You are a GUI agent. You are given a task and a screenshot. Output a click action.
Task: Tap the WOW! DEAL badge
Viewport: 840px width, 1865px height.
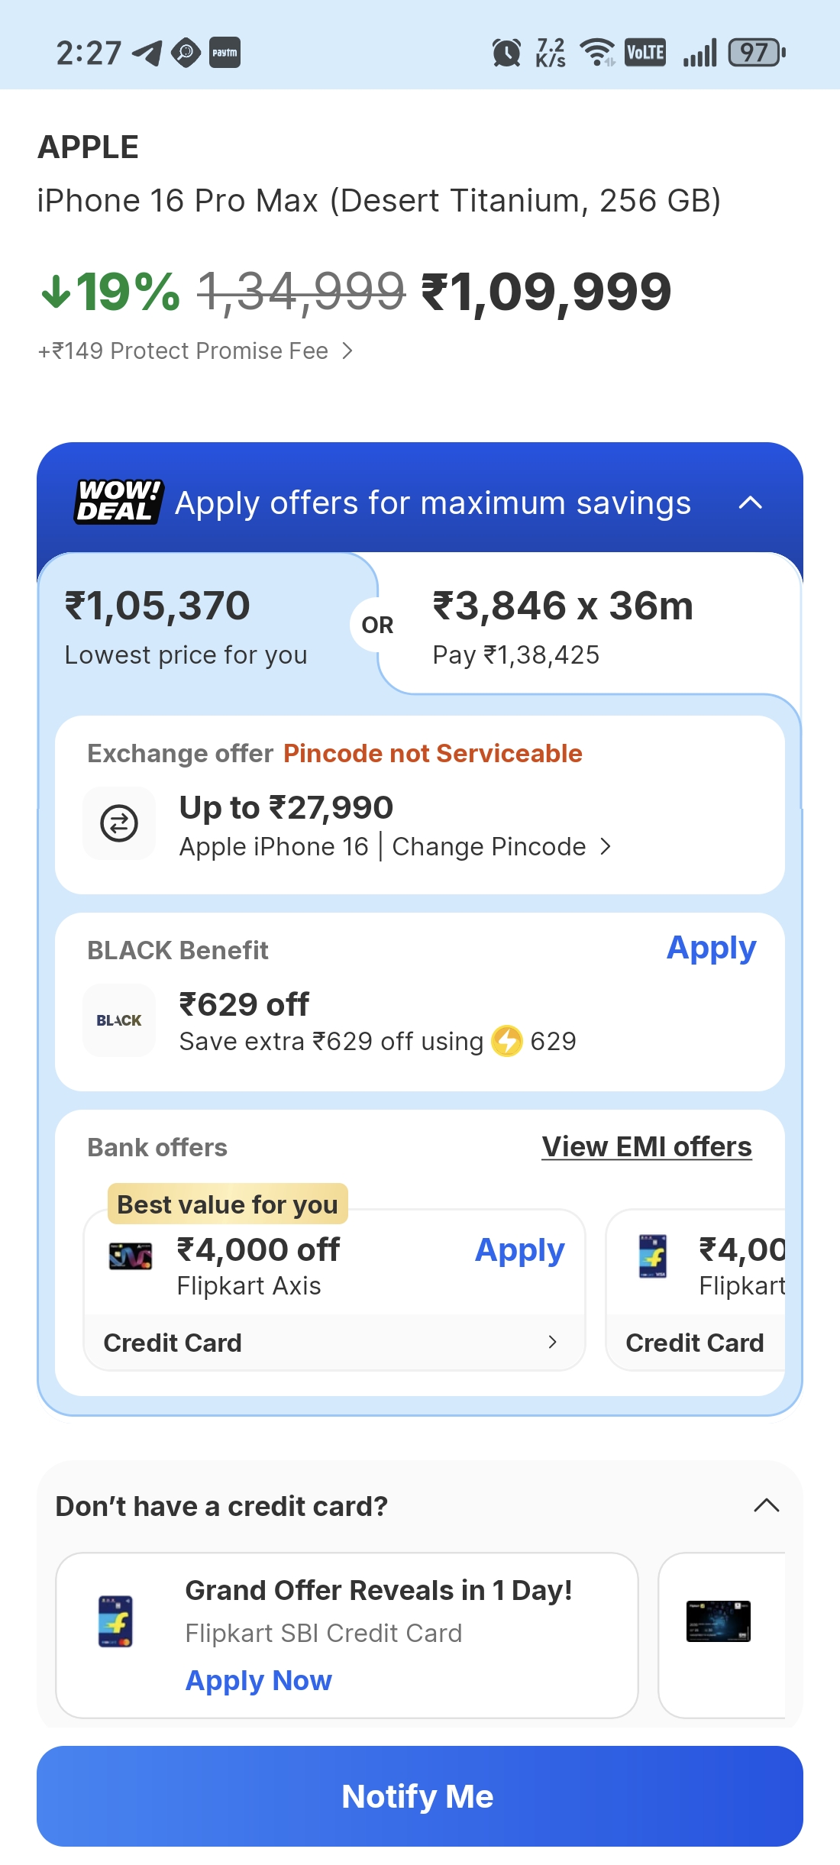(x=119, y=502)
